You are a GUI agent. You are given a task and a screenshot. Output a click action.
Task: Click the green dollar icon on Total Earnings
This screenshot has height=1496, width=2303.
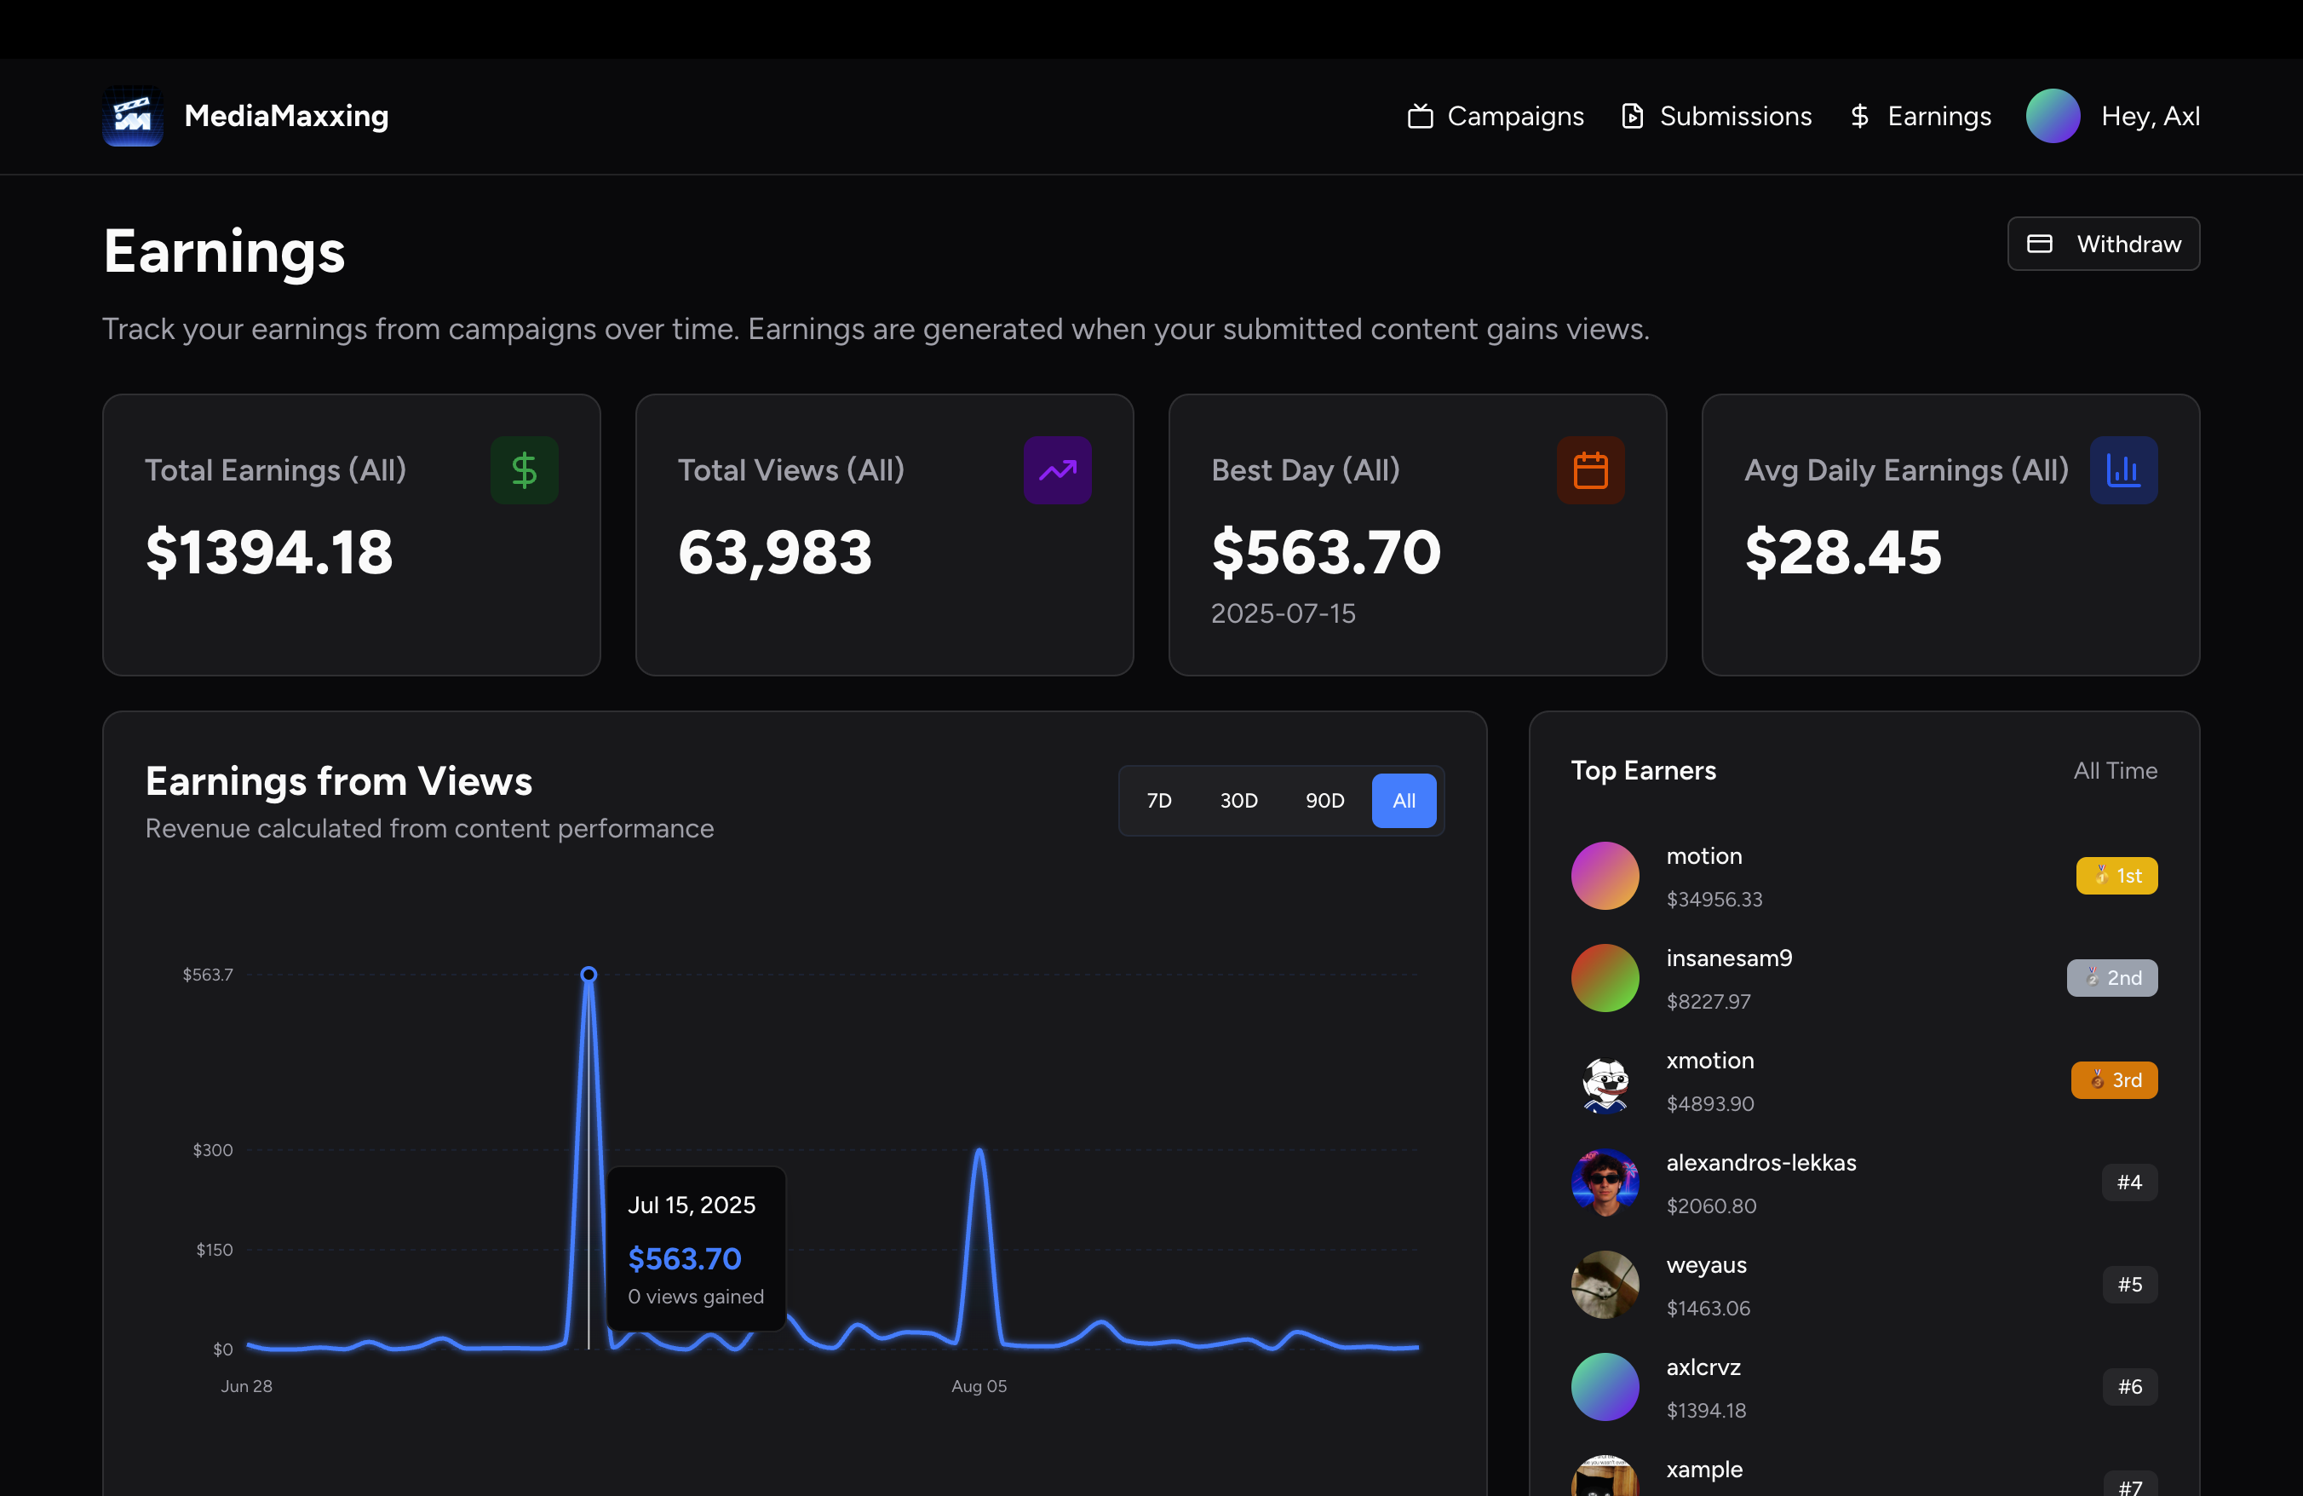pos(524,470)
